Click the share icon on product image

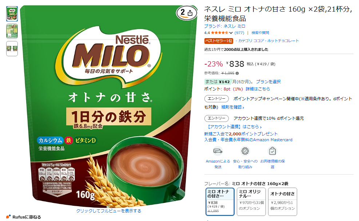[190, 13]
